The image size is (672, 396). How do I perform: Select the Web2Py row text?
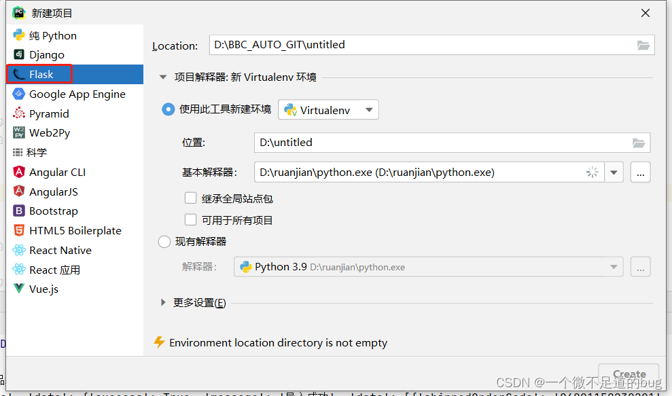(x=50, y=133)
